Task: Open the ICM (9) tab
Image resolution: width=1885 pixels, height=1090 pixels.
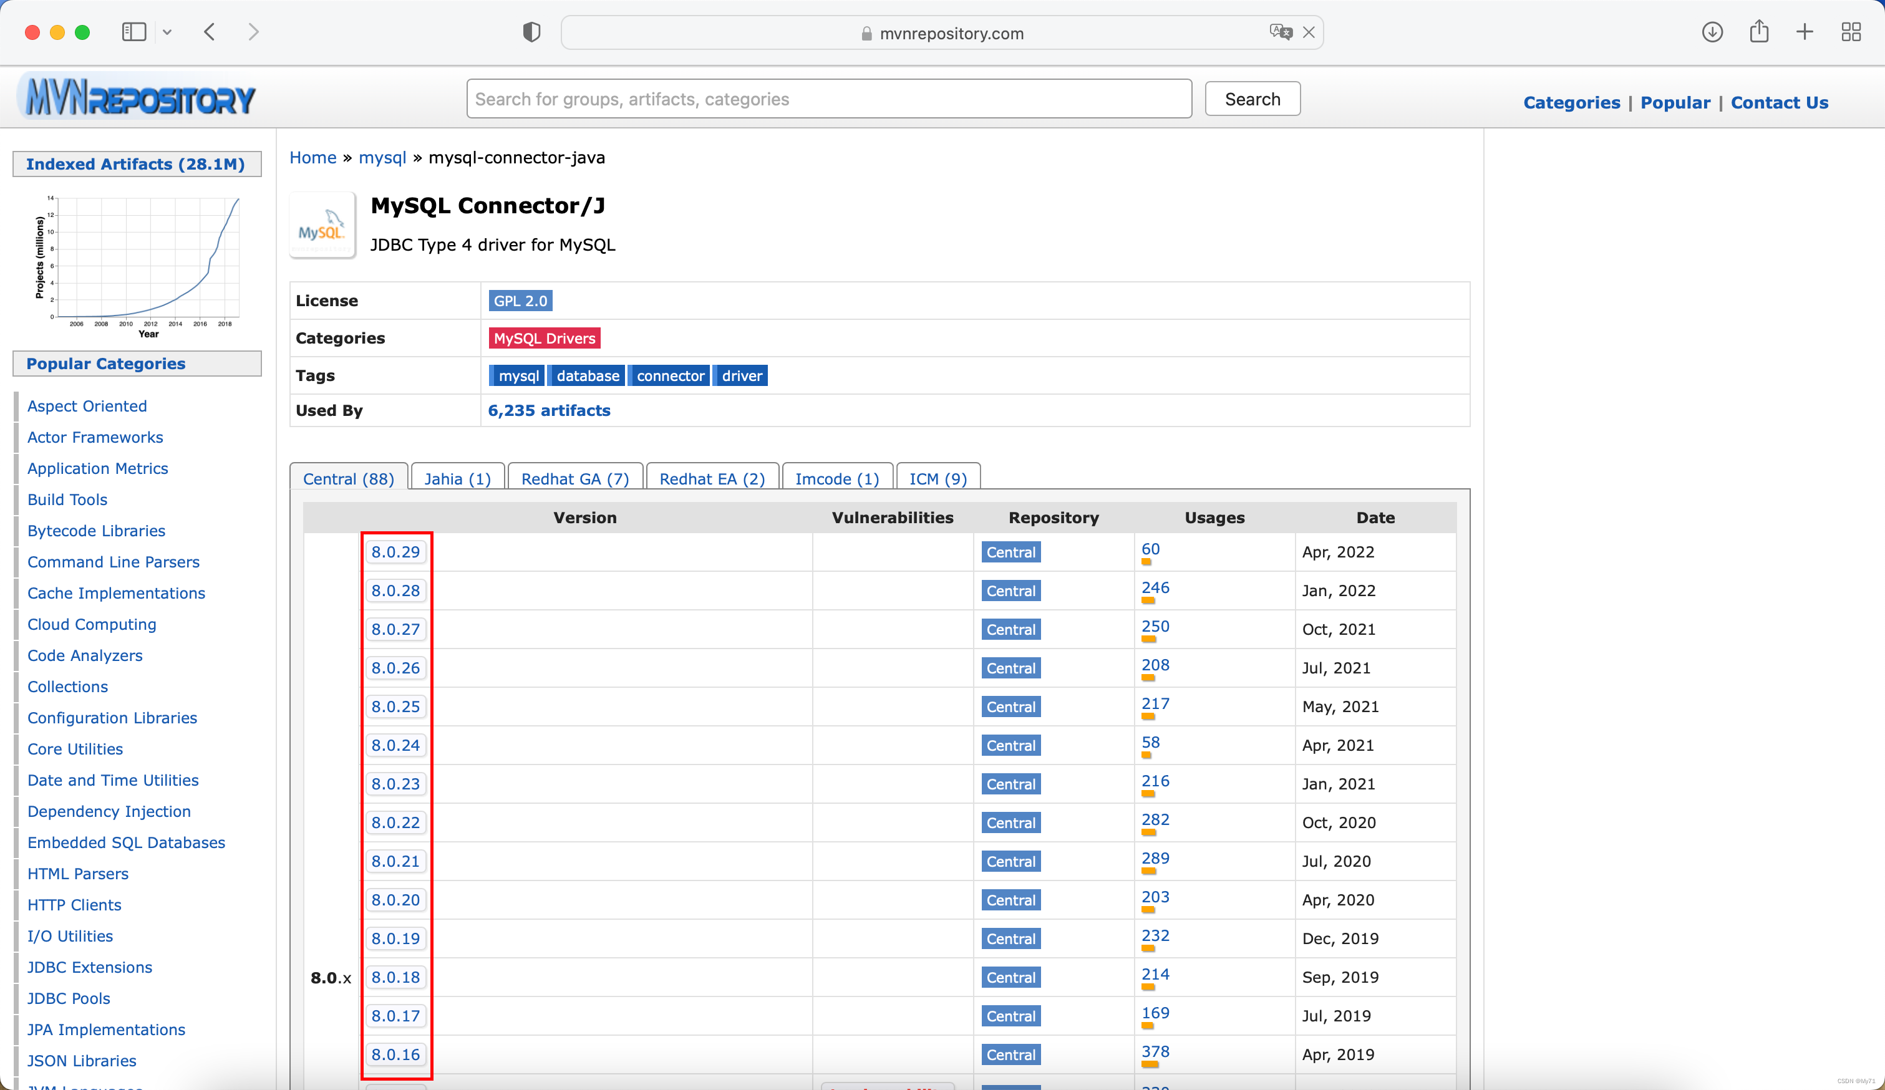Action: click(x=938, y=478)
